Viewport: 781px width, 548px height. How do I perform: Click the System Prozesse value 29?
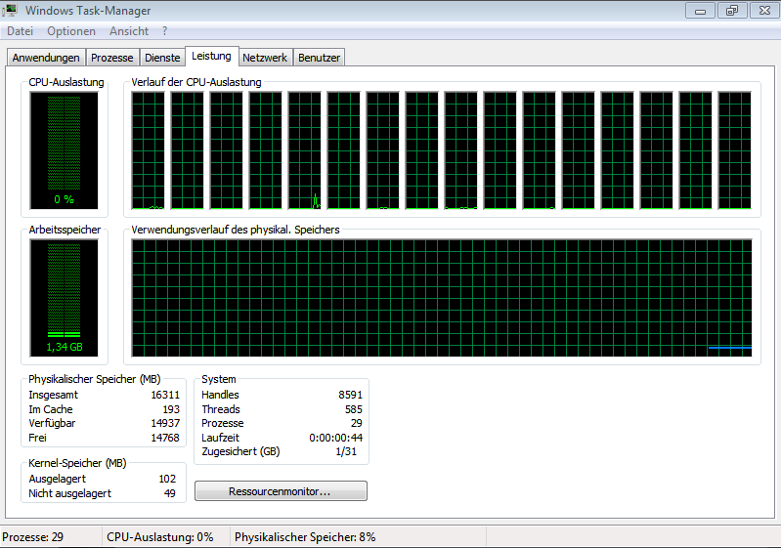coord(356,423)
